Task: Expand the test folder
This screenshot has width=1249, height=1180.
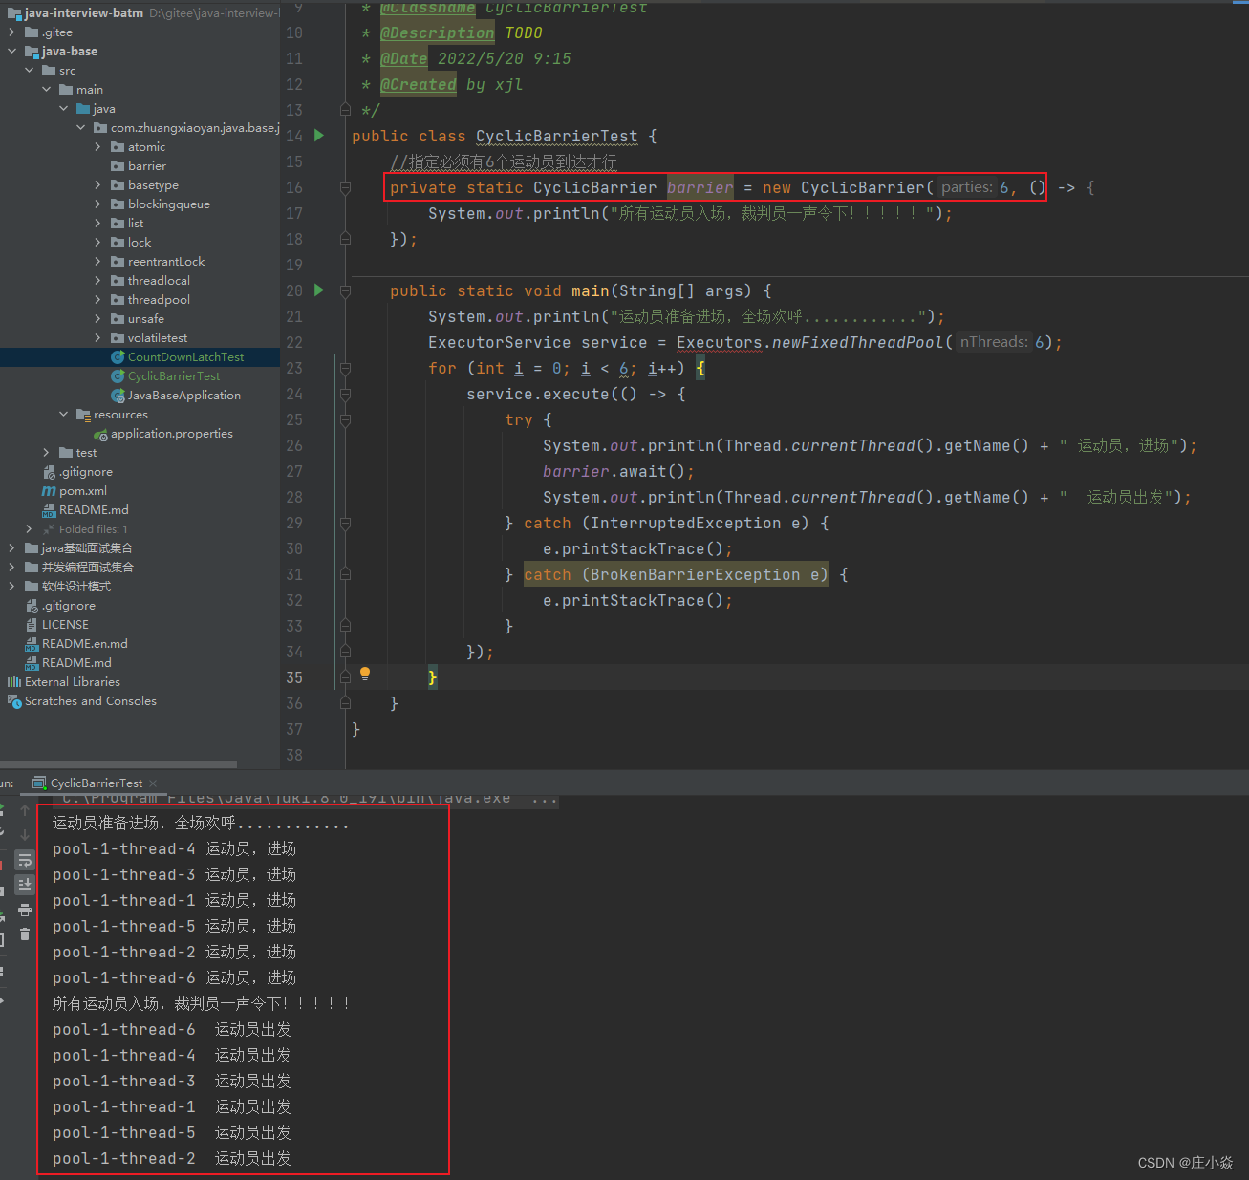Action: [46, 453]
